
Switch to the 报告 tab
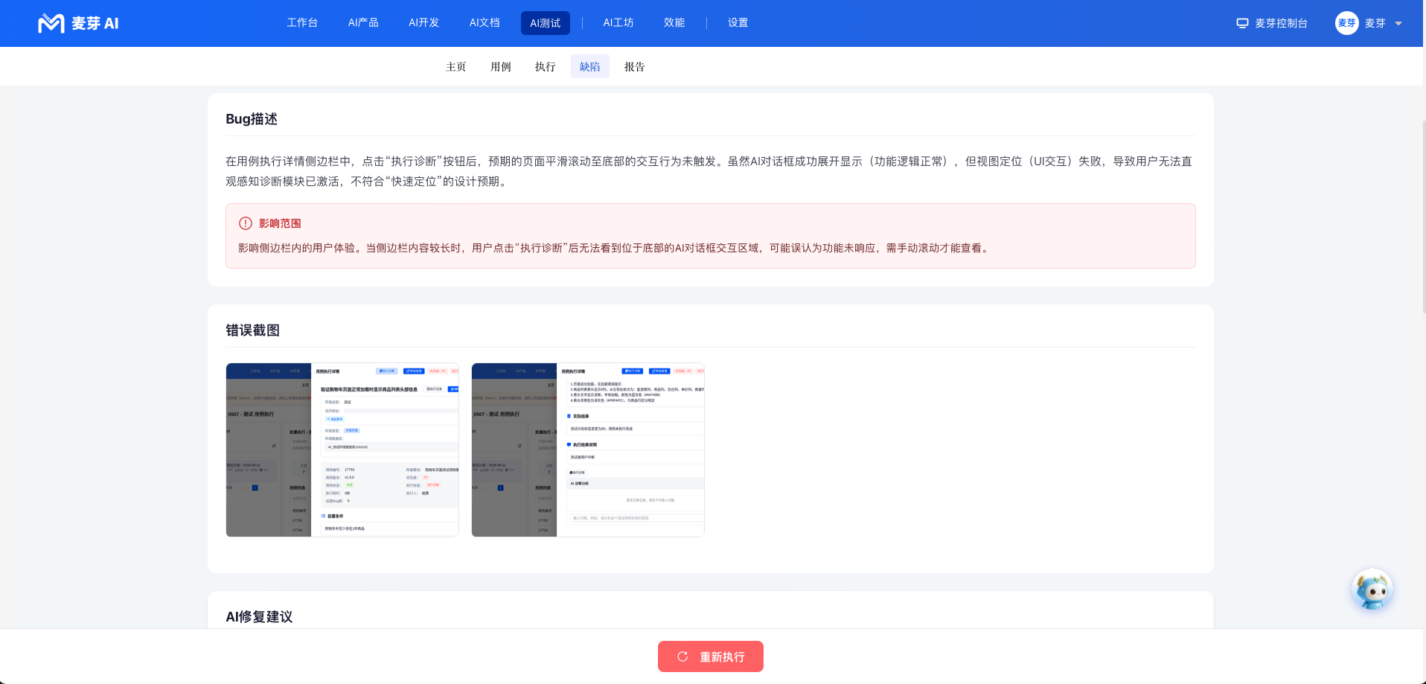(x=635, y=66)
